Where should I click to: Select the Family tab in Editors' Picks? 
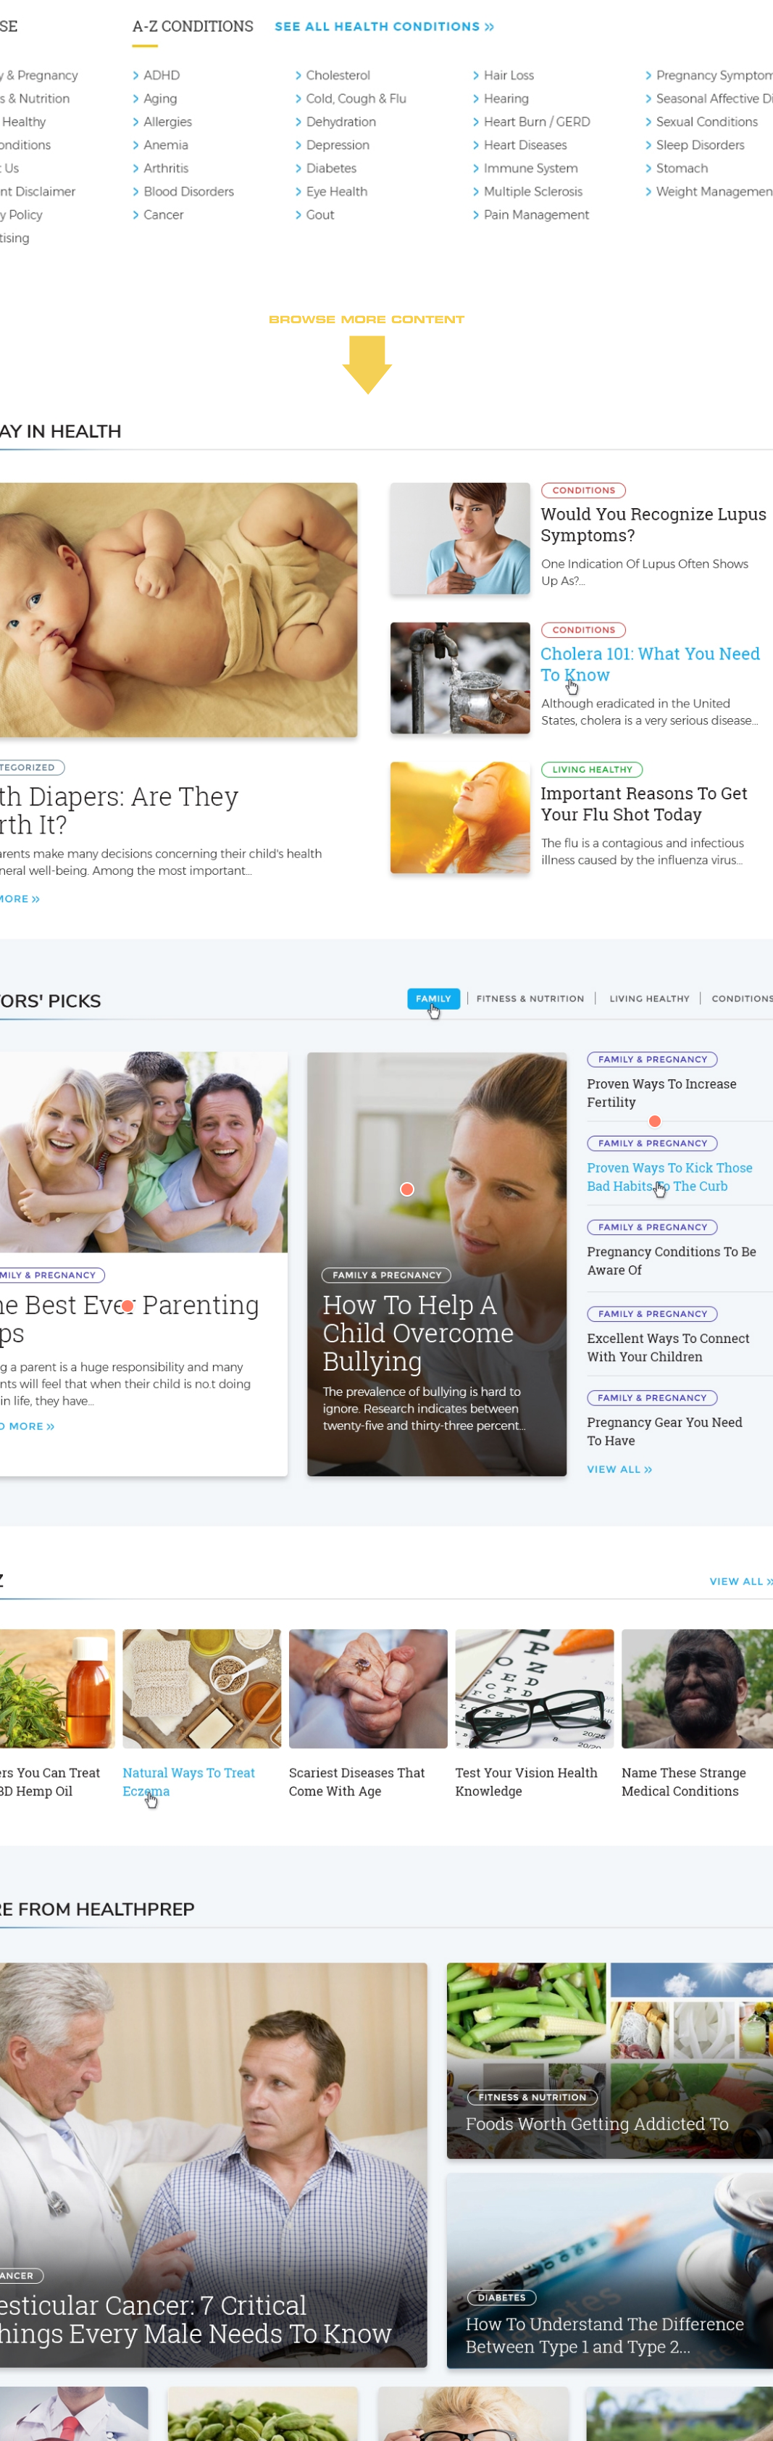pyautogui.click(x=434, y=999)
